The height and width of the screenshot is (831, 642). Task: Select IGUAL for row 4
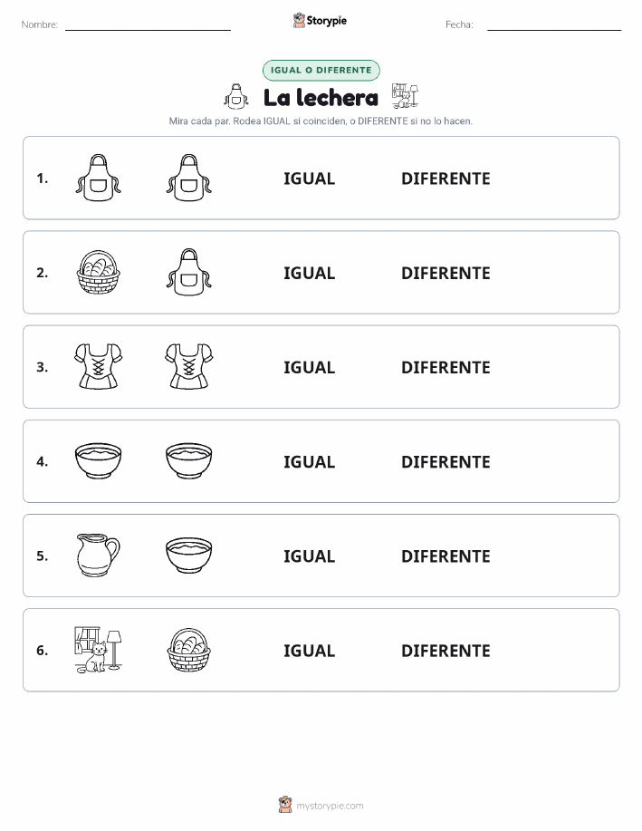[x=310, y=461]
